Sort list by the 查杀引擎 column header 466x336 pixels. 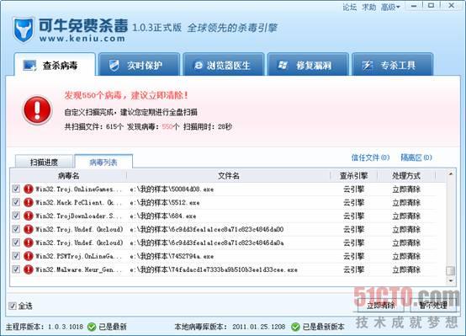[x=353, y=176]
